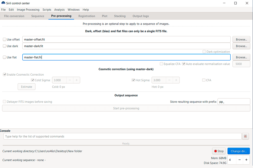Browse for the master flat file

click(241, 57)
